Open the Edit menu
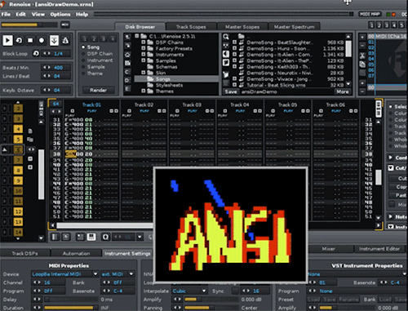 coord(20,15)
